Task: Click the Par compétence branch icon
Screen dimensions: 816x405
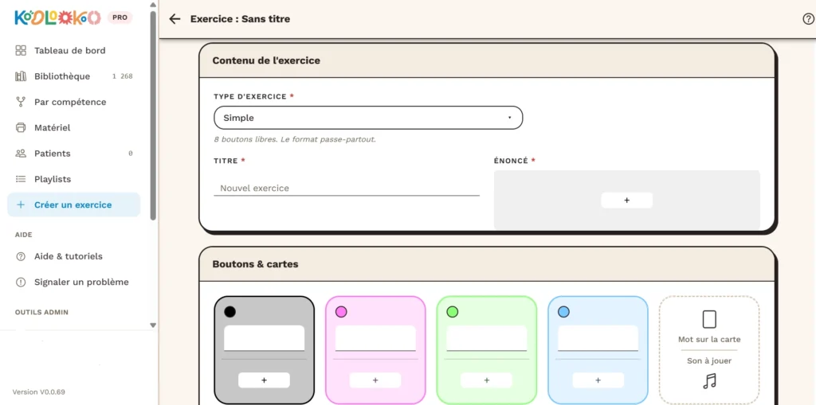Action: tap(21, 102)
